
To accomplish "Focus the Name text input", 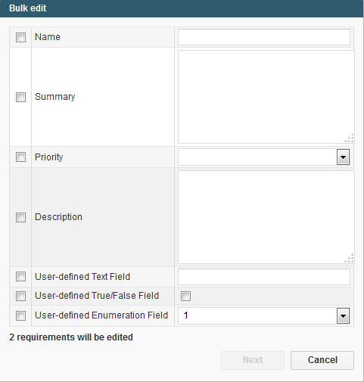I will pyautogui.click(x=264, y=37).
